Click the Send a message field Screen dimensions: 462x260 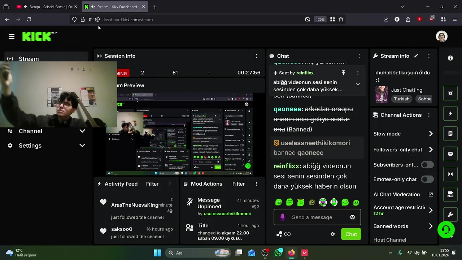click(x=318, y=217)
